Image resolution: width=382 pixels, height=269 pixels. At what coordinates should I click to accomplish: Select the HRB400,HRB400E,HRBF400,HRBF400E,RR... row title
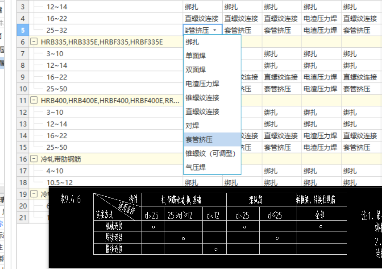pos(110,100)
